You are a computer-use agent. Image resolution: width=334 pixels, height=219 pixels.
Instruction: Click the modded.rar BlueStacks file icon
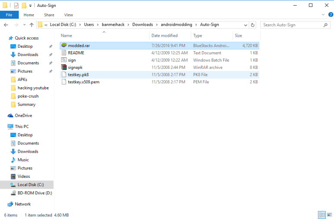64,45
